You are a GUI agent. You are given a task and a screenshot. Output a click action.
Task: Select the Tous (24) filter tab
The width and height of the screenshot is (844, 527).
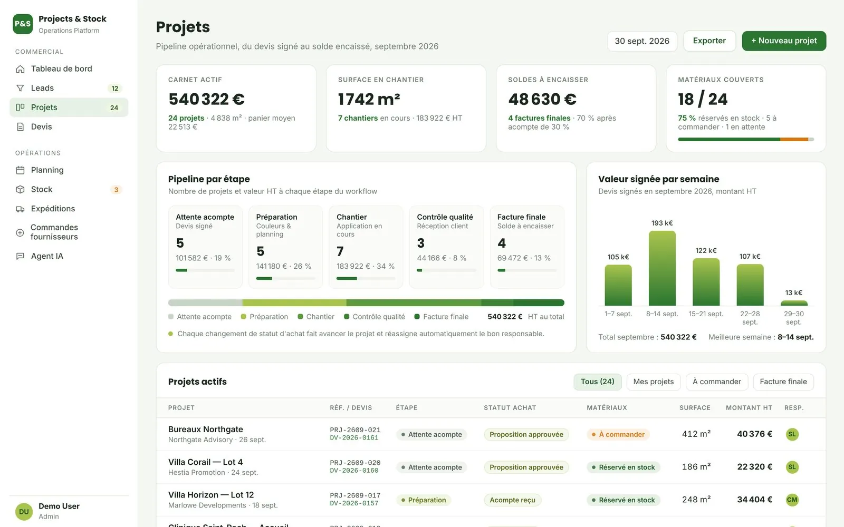[x=597, y=382]
